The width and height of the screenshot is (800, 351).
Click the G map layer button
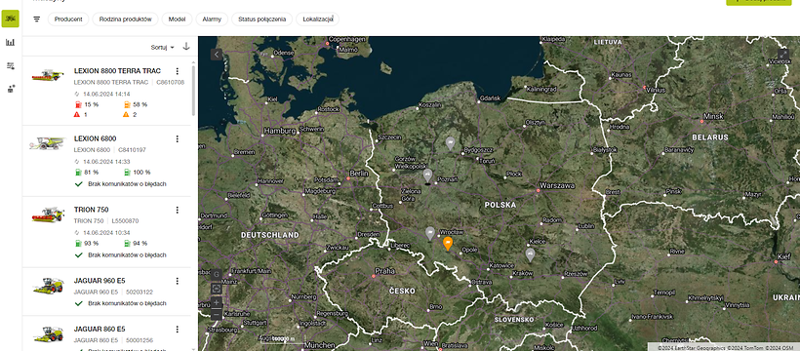(217, 275)
